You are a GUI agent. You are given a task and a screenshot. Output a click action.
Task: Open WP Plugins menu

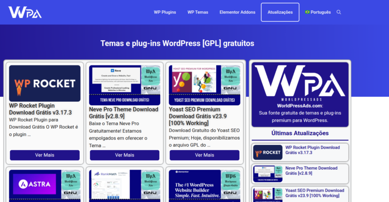pyautogui.click(x=165, y=12)
